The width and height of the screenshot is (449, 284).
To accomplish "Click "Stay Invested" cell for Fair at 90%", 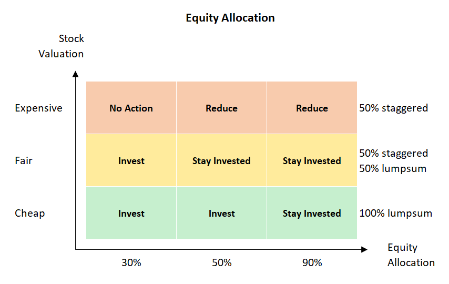I will [x=312, y=161].
